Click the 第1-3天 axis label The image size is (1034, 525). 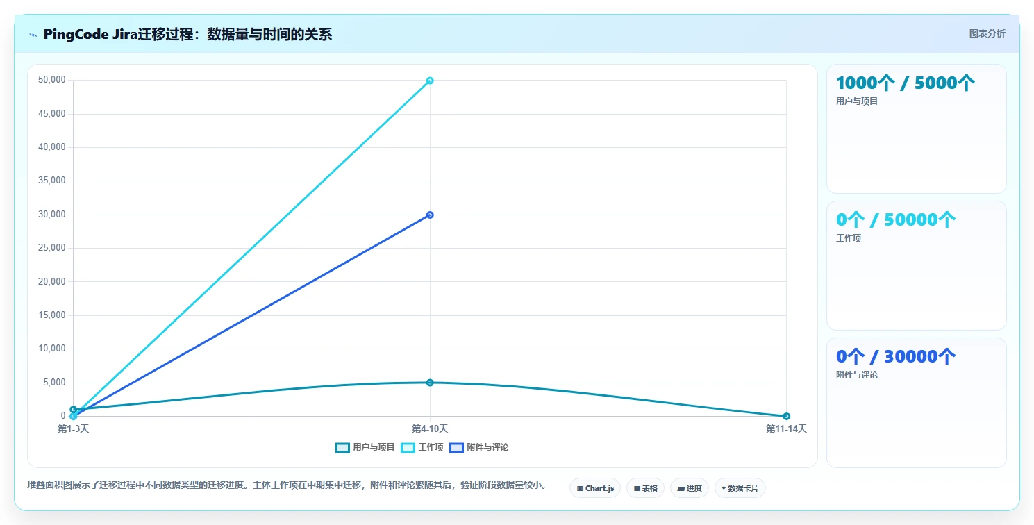73,429
